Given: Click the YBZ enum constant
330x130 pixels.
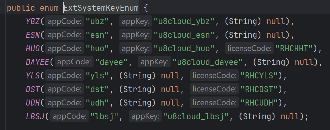Looking at the screenshot, I should click(33, 21).
